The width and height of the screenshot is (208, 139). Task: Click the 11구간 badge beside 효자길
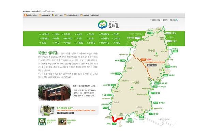click(x=118, y=73)
